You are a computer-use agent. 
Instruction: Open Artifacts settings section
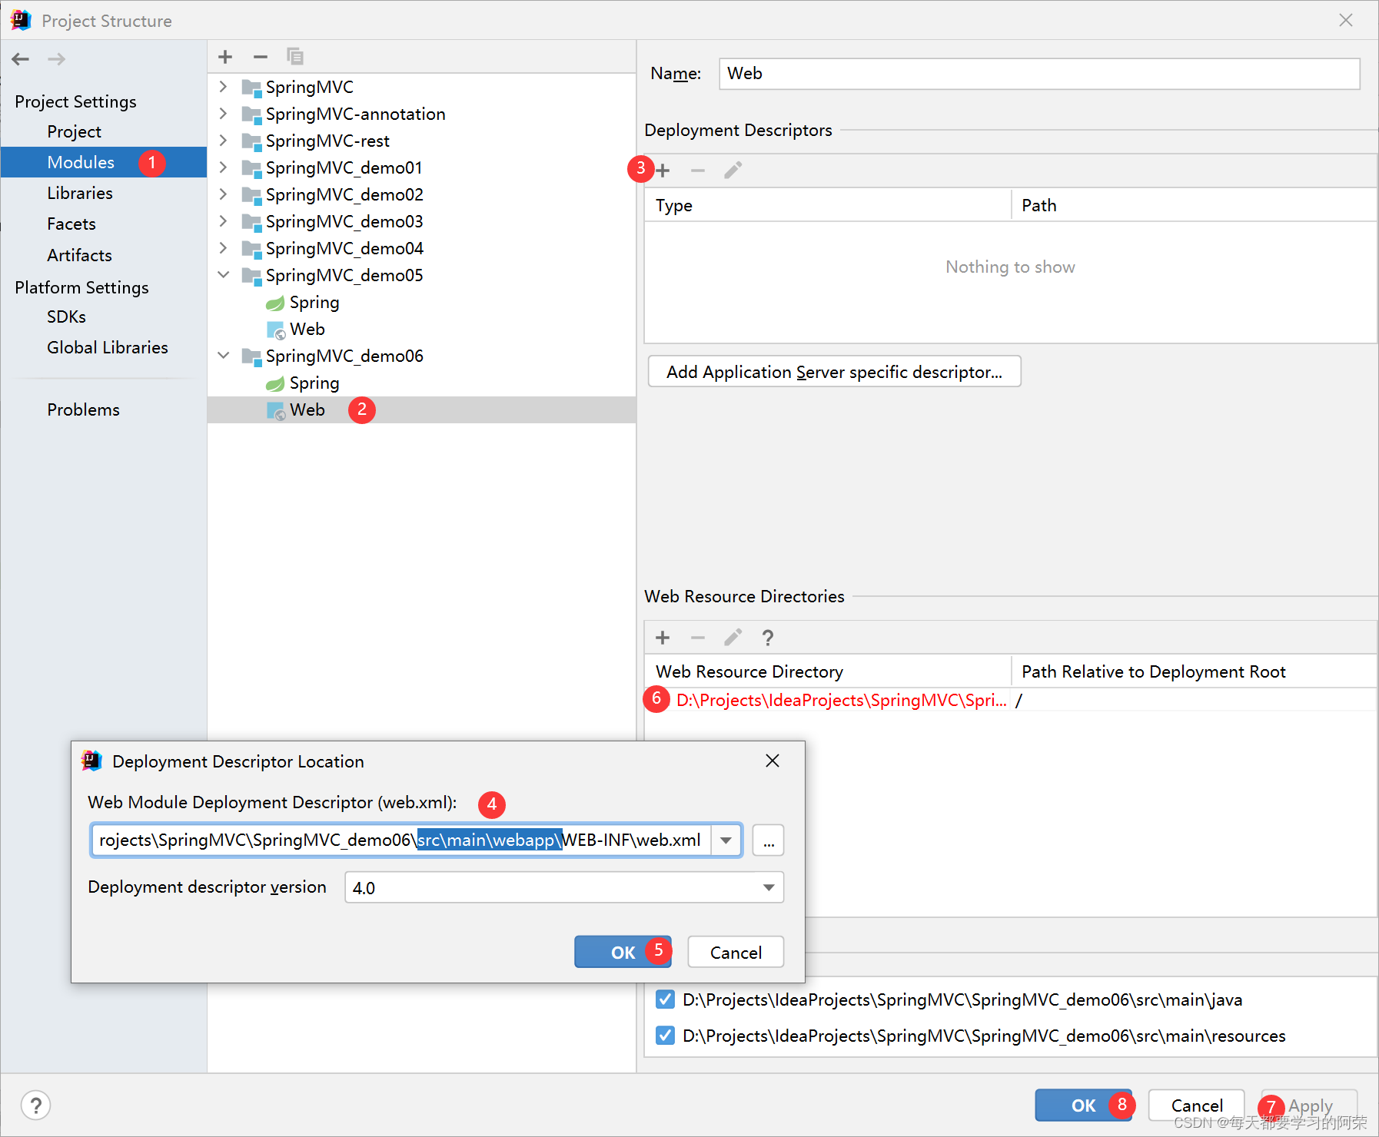[80, 255]
